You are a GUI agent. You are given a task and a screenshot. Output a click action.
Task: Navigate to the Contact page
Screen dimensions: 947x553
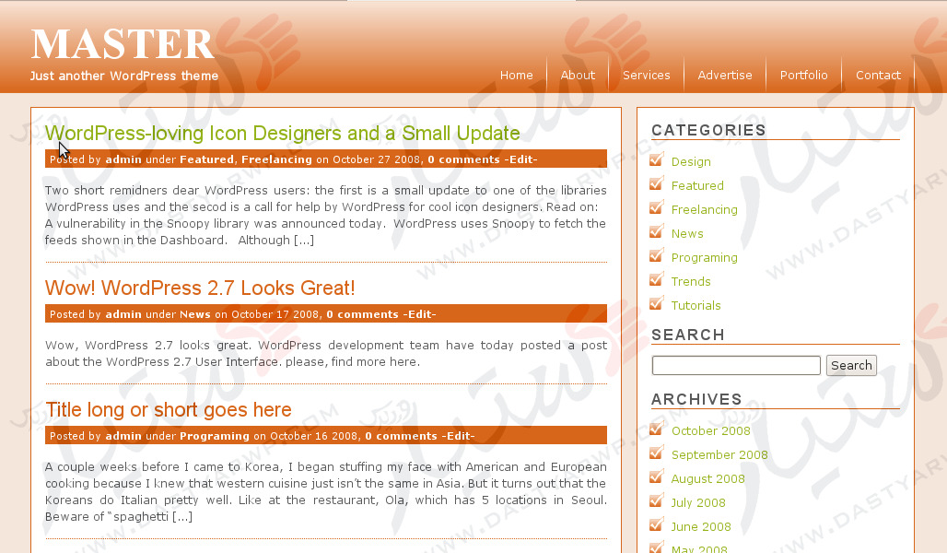[878, 76]
